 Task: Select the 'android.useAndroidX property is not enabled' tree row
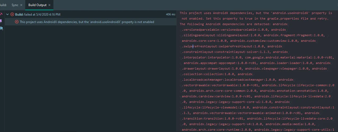(90, 22)
